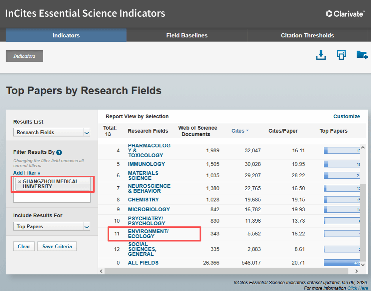The height and width of the screenshot is (291, 371).
Task: Click the Filter Results By help icon
Action: [59, 153]
